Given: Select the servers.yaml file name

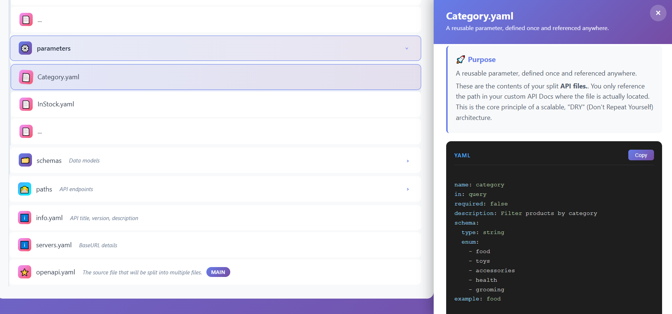Looking at the screenshot, I should point(54,245).
